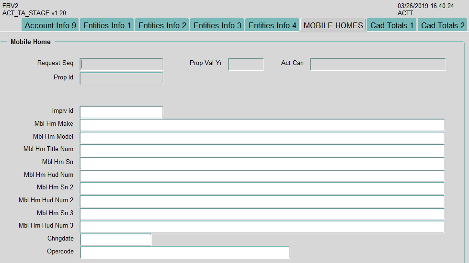Click the Mbl Hm Hud Num field
This screenshot has width=469, height=263.
click(x=262, y=176)
